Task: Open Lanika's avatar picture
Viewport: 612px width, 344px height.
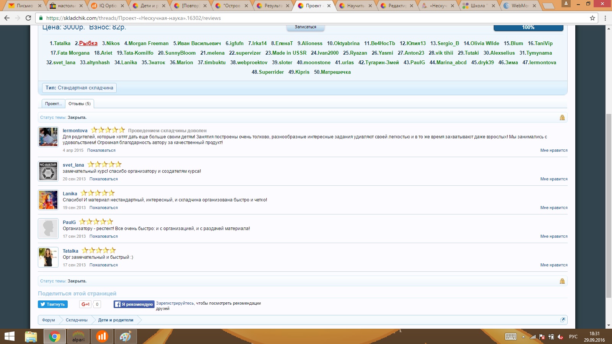Action: pos(48,200)
